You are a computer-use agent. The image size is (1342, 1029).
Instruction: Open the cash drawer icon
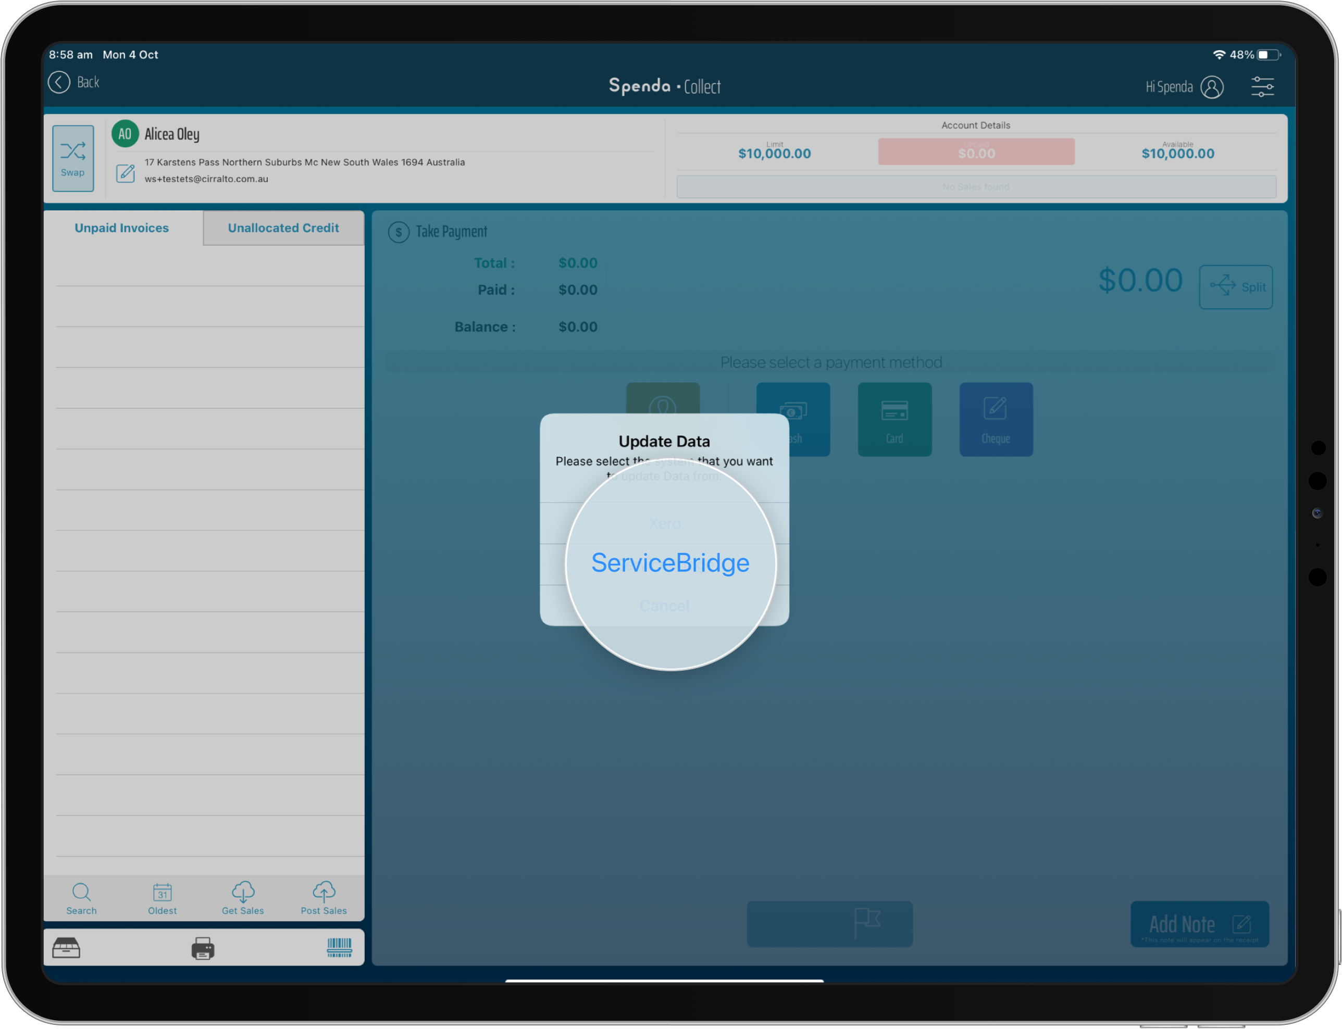coord(66,948)
